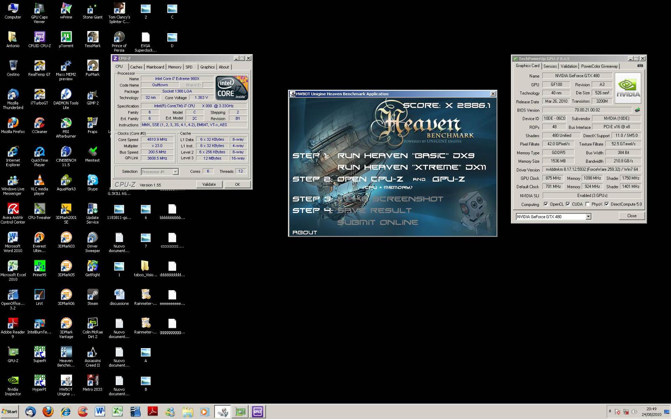Launch FurMark from the desktop
This screenshot has width=671, height=419.
[x=93, y=68]
